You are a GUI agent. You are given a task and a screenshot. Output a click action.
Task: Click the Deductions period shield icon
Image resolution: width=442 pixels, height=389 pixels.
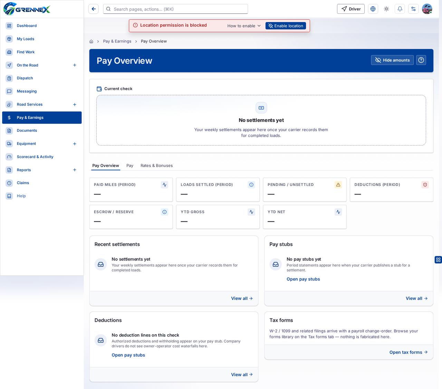(x=425, y=185)
